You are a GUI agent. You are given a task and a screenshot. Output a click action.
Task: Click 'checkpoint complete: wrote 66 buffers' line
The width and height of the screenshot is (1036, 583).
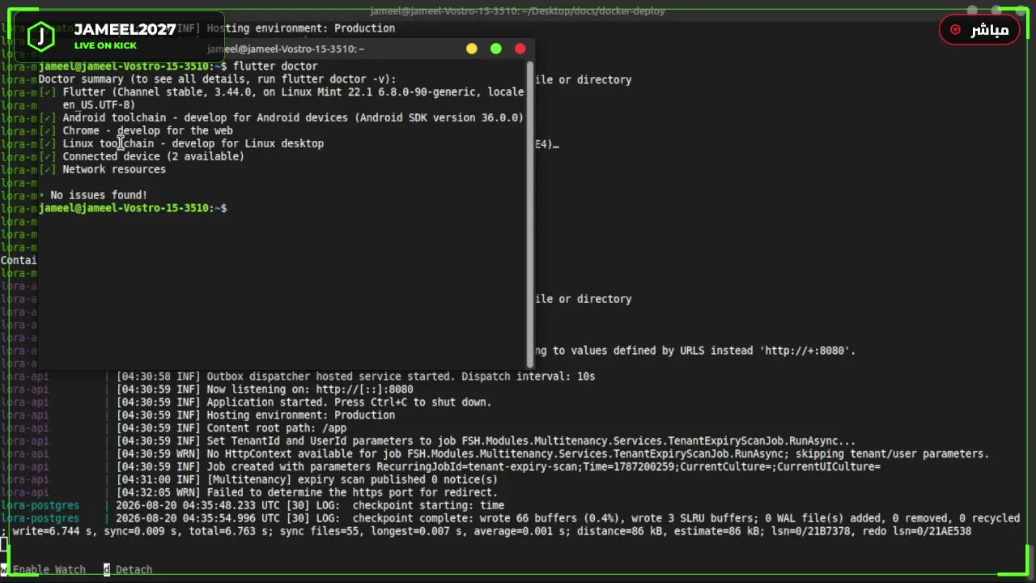pos(567,519)
